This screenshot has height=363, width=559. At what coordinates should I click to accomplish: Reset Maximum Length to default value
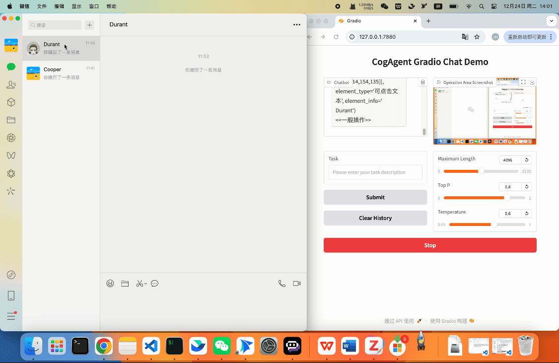(526, 160)
